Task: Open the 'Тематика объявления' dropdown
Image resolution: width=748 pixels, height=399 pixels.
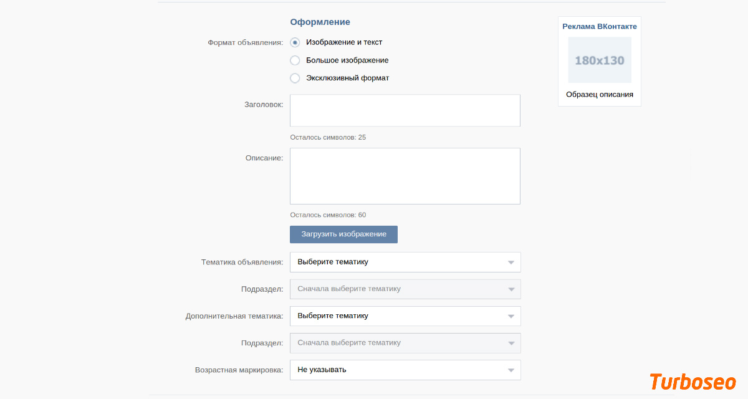Action: coord(405,262)
